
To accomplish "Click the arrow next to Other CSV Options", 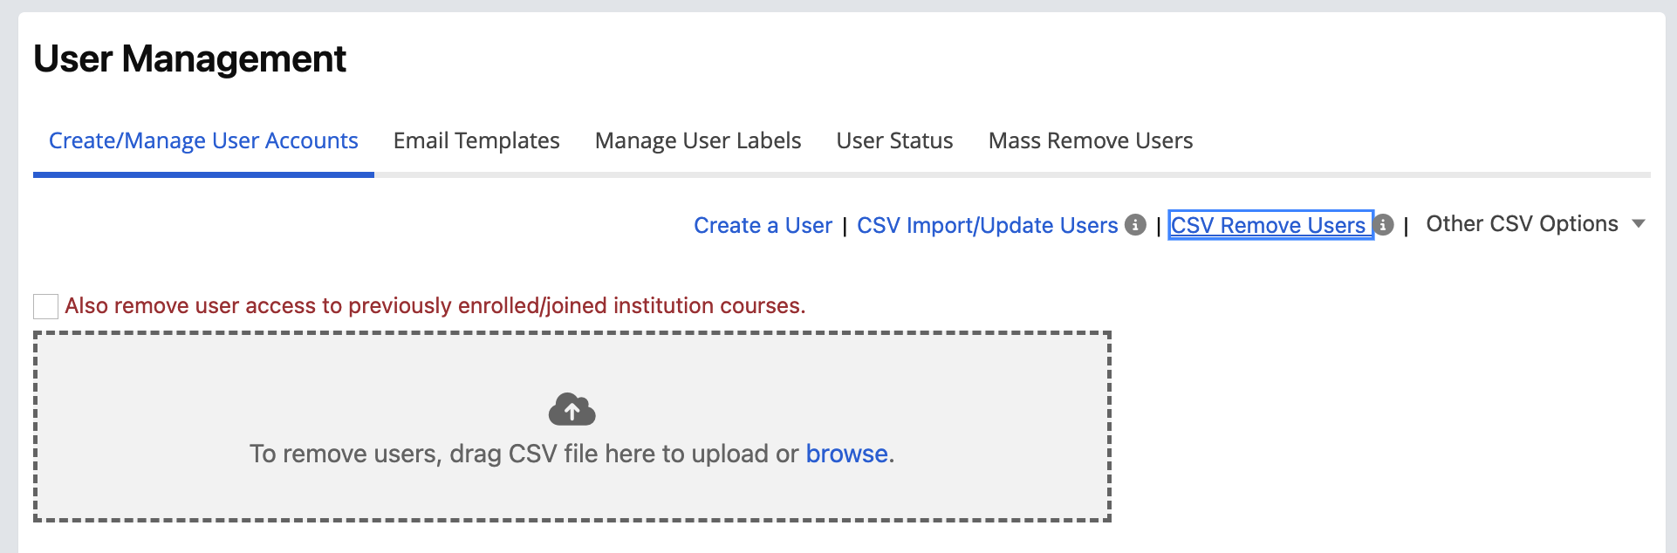I will (1639, 224).
